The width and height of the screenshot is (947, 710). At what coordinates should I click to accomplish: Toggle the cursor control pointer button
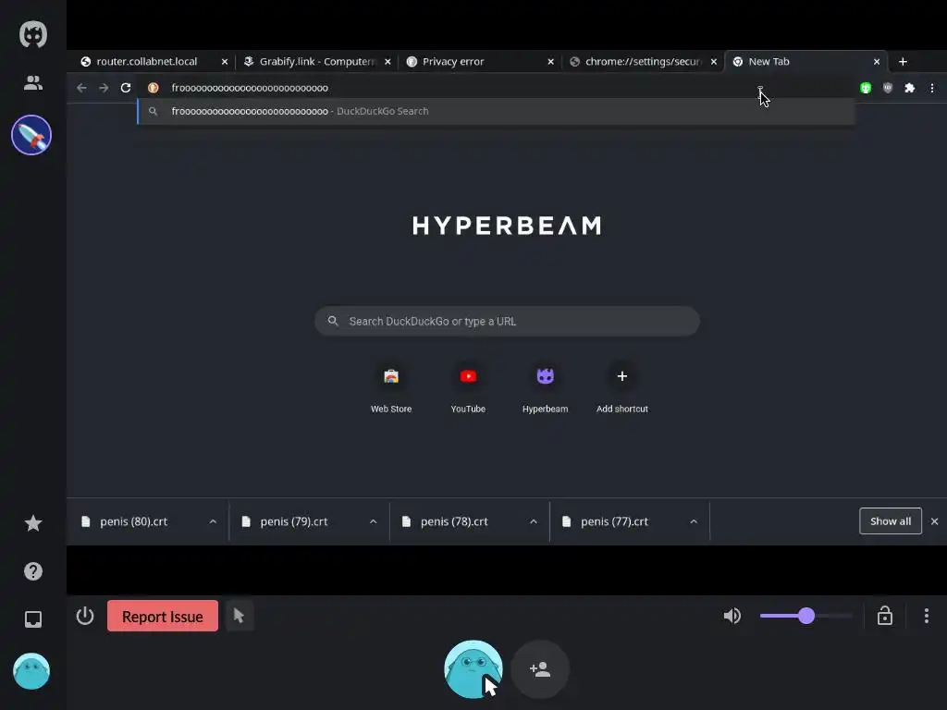240,616
